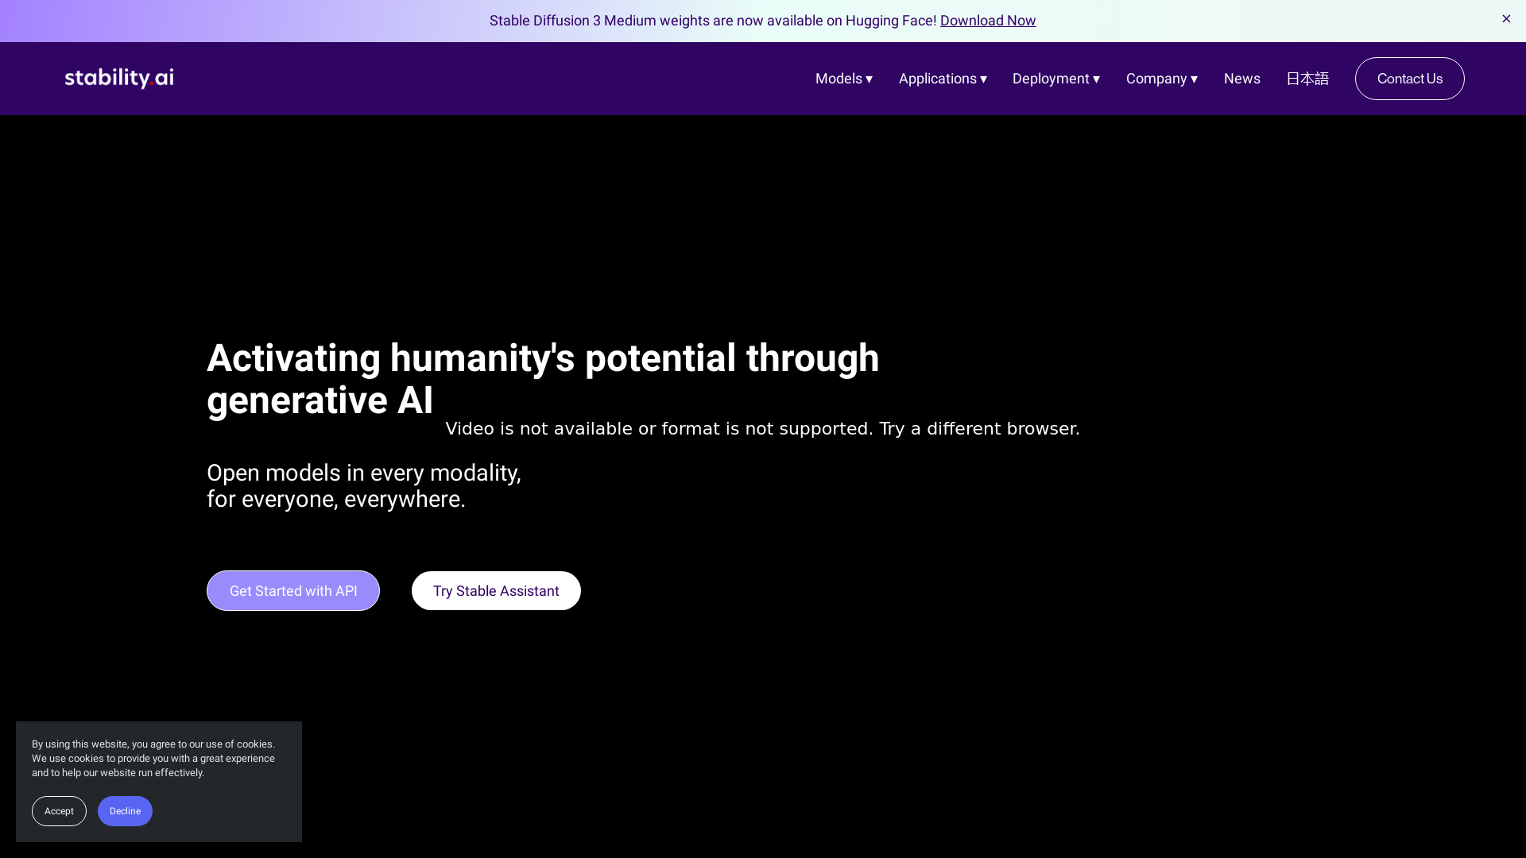Click the Contact Us button
The width and height of the screenshot is (1526, 858).
[1409, 79]
